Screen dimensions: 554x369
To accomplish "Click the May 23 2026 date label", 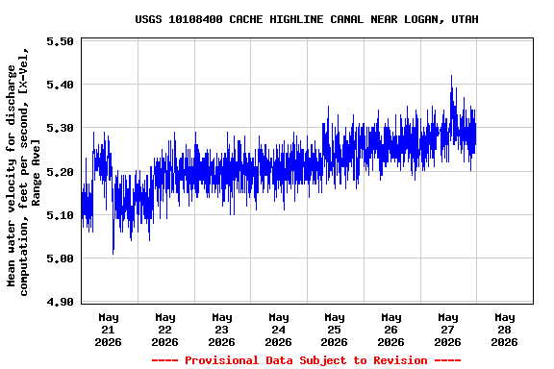I will tap(221, 330).
